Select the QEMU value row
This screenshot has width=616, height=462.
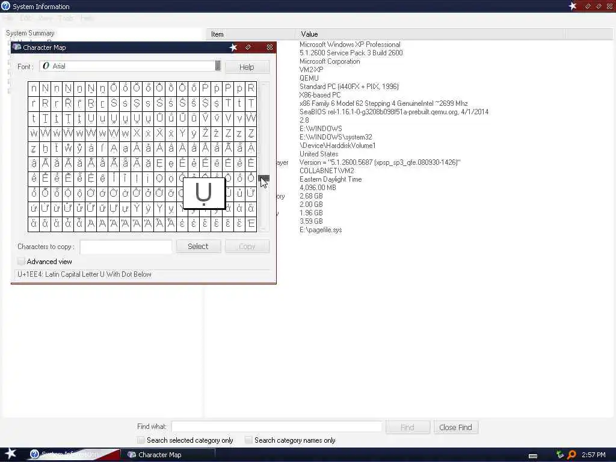point(309,78)
